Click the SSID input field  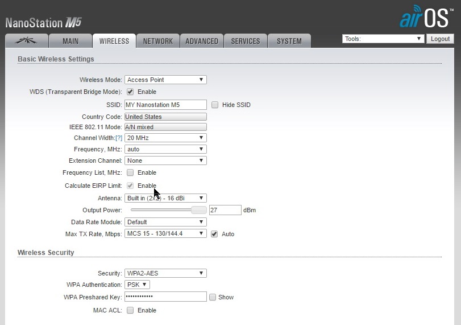[x=165, y=105]
